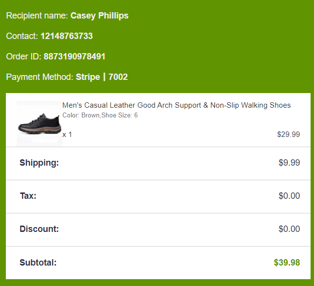
Task: Click the green $39.98 subtotal amount
Action: pos(287,263)
